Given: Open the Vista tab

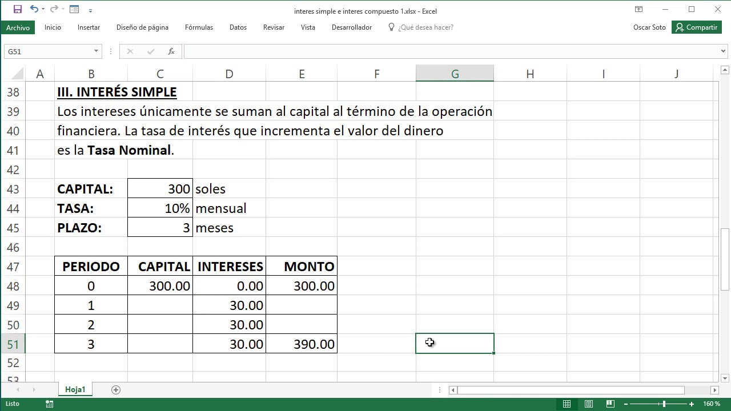Looking at the screenshot, I should (308, 27).
